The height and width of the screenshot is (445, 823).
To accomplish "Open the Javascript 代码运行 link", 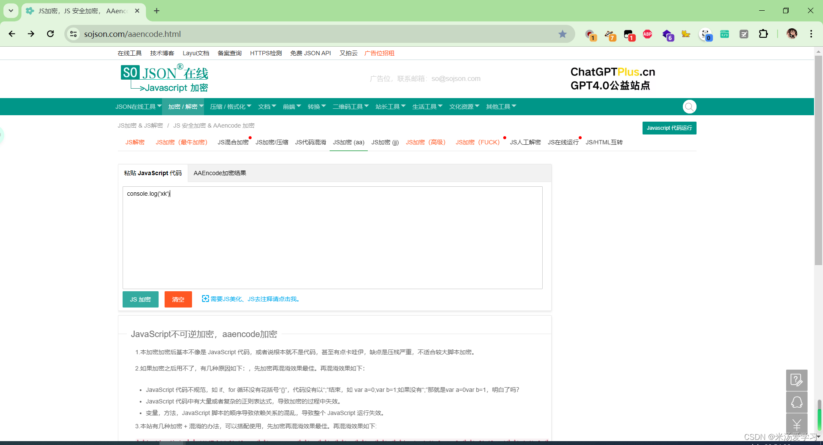I will [669, 128].
